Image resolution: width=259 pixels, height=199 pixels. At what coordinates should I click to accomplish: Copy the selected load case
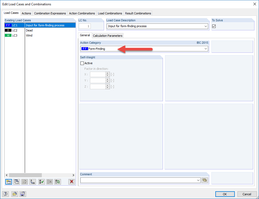[x=17, y=182]
